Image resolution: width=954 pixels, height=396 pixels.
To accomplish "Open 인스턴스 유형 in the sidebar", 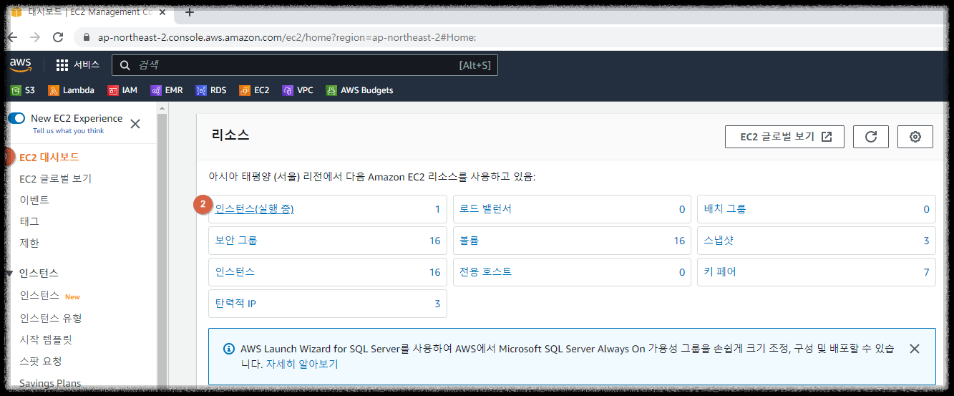I will (x=51, y=317).
